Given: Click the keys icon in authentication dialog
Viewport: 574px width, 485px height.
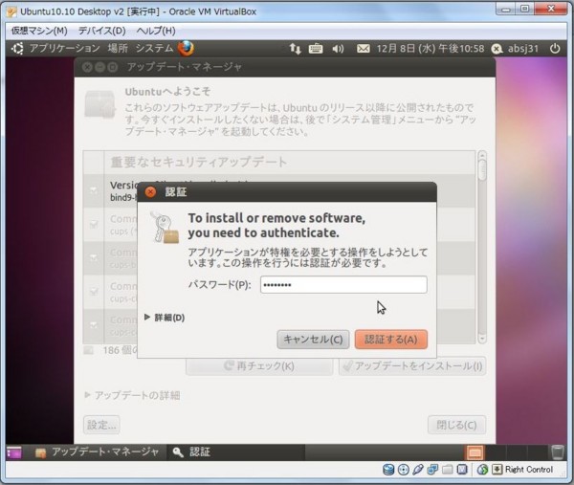Looking at the screenshot, I should [x=165, y=227].
